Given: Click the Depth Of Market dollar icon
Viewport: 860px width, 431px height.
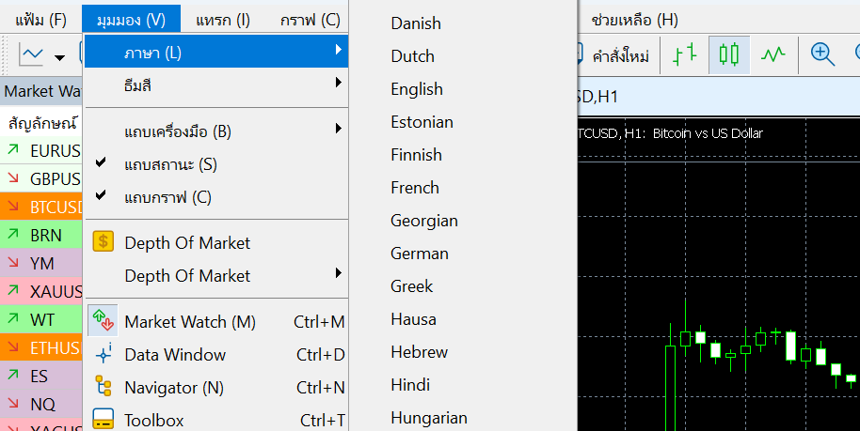Looking at the screenshot, I should pyautogui.click(x=104, y=242).
